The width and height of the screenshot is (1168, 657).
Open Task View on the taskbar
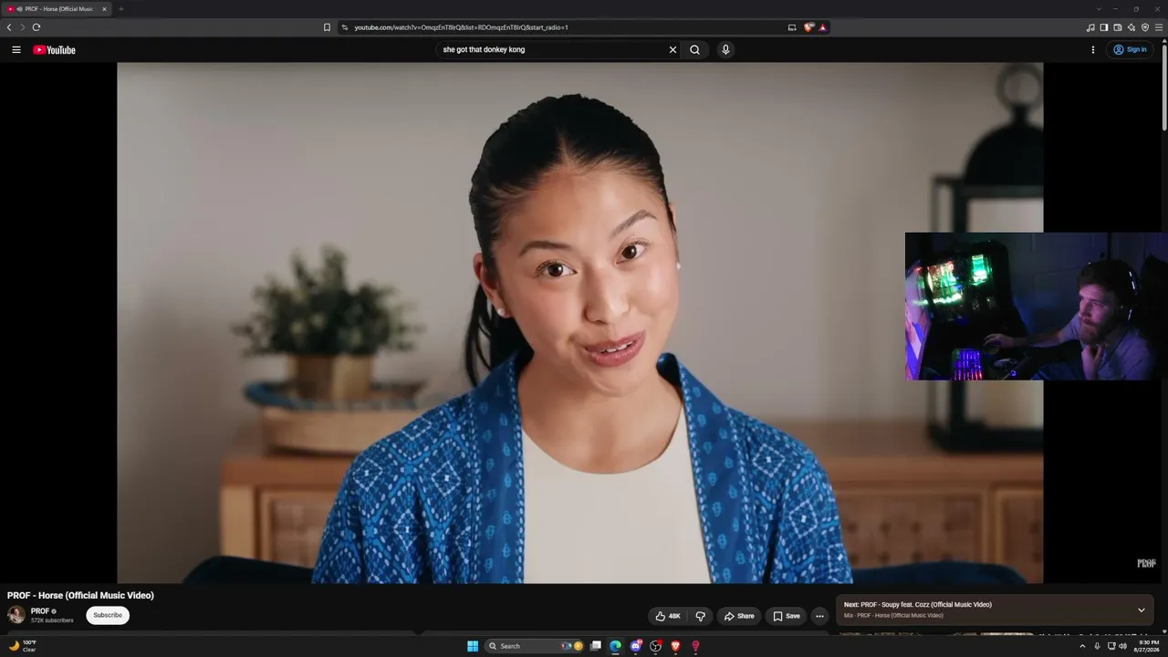[595, 646]
